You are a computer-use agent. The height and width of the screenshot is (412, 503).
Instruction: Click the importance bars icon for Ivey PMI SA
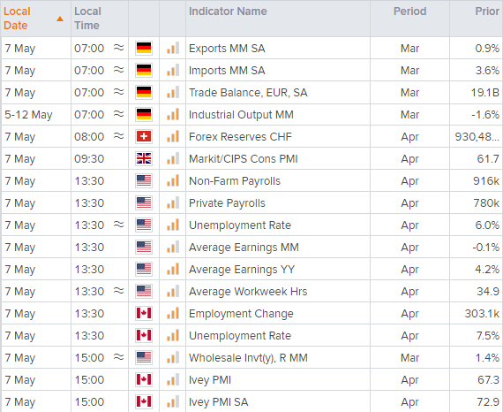[x=173, y=401]
